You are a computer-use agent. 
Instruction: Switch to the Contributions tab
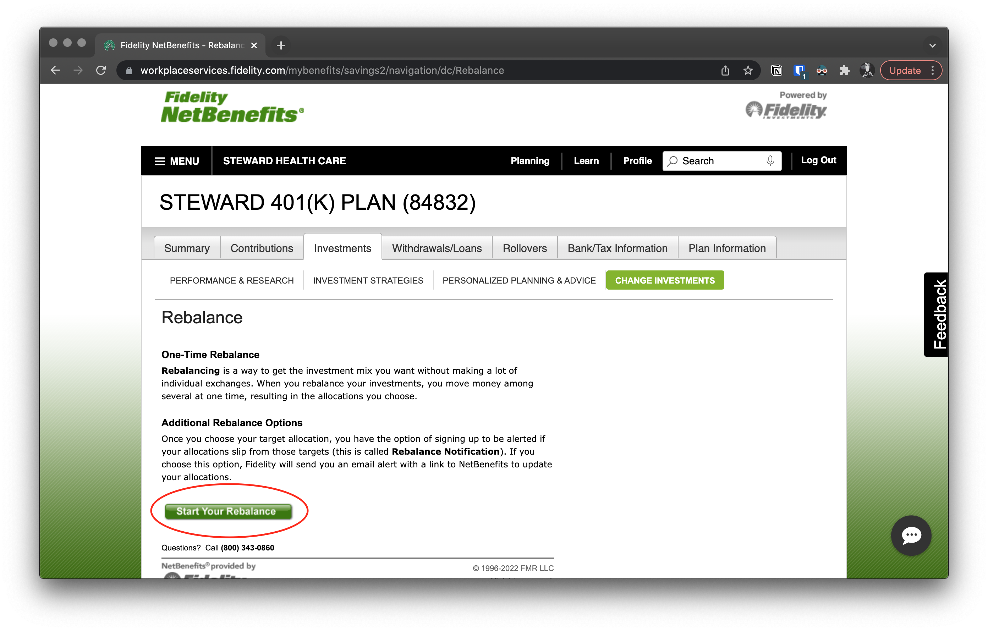click(x=261, y=248)
